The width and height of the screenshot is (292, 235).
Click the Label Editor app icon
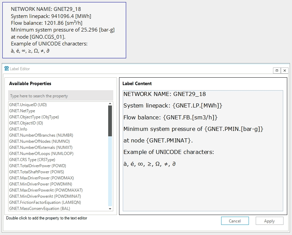[6, 68]
